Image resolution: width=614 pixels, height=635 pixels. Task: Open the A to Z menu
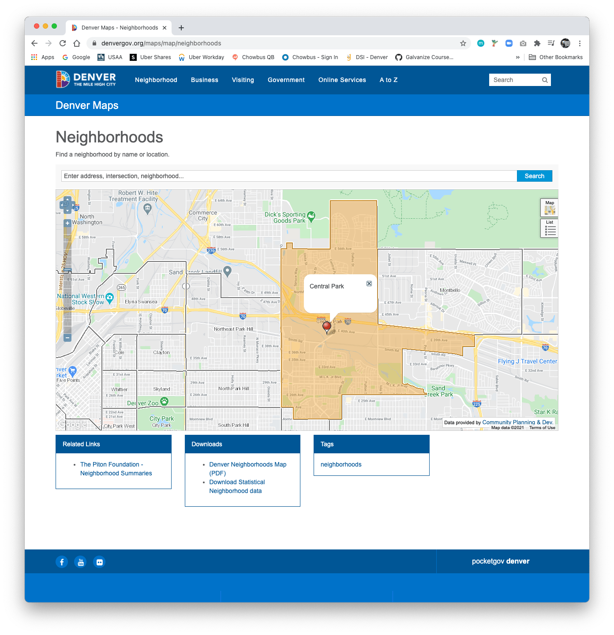(389, 80)
